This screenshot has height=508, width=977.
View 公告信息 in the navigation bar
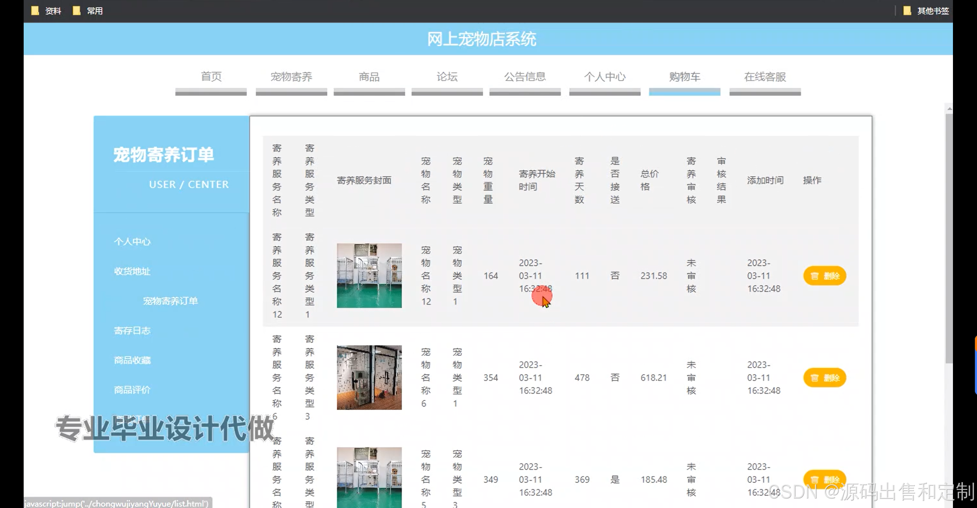(525, 77)
